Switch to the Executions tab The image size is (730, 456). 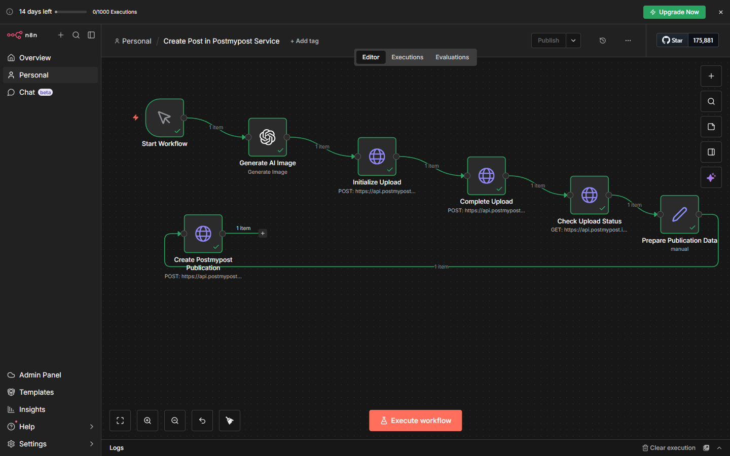407,57
